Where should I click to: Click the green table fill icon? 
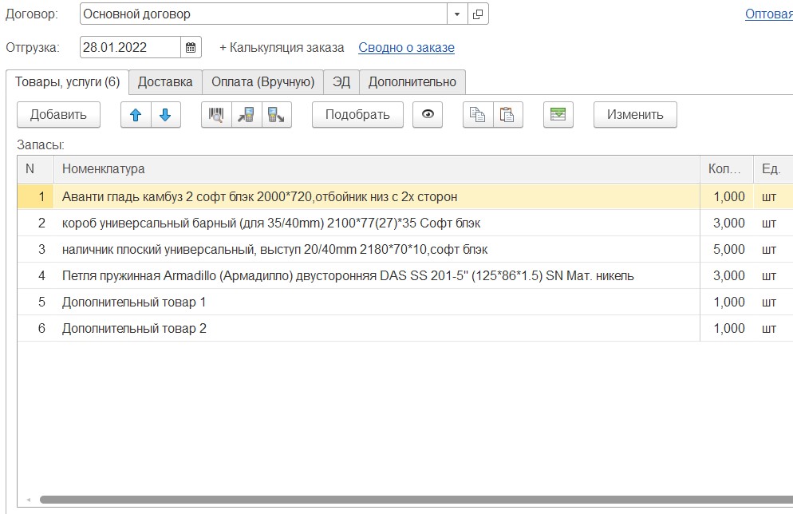[558, 114]
